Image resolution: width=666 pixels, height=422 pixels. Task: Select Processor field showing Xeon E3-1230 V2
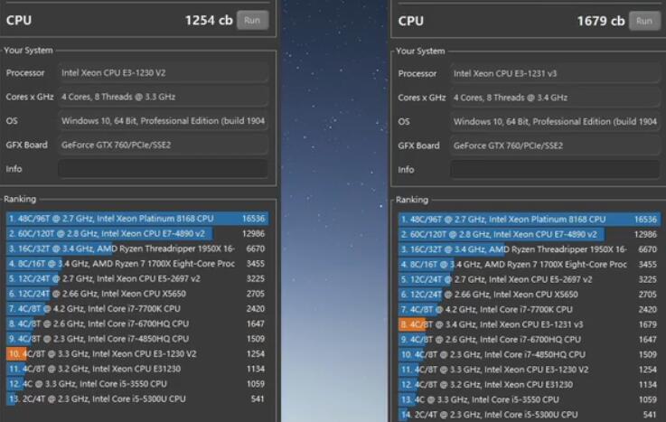[163, 72]
